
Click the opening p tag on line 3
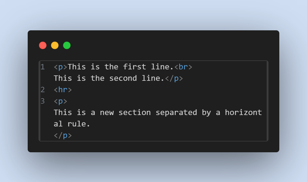pos(60,101)
